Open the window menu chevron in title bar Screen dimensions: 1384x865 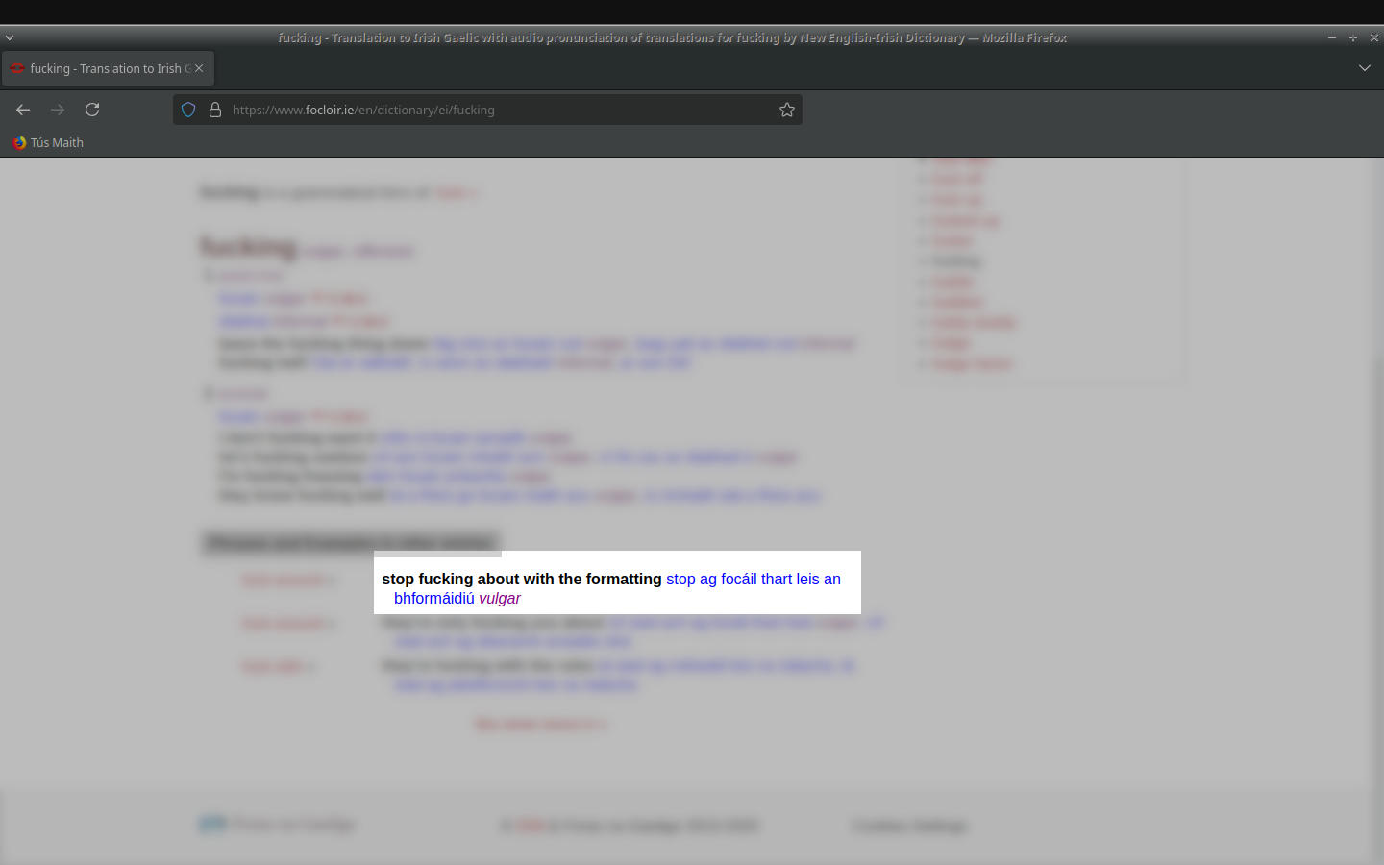tap(10, 37)
